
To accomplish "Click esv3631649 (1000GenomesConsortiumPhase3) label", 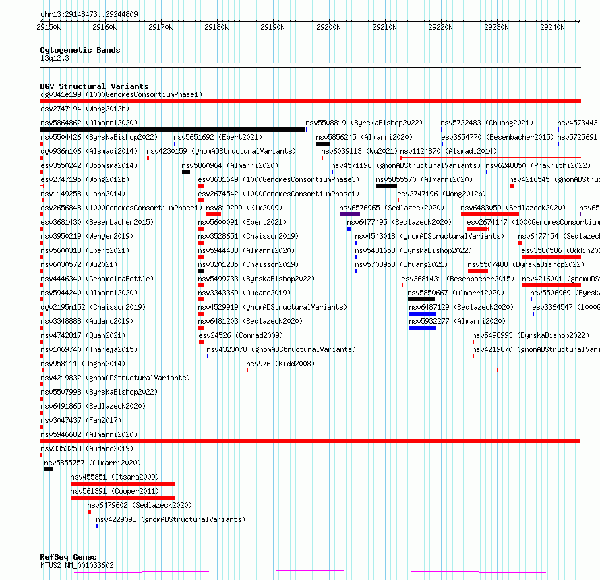I will (x=278, y=179).
